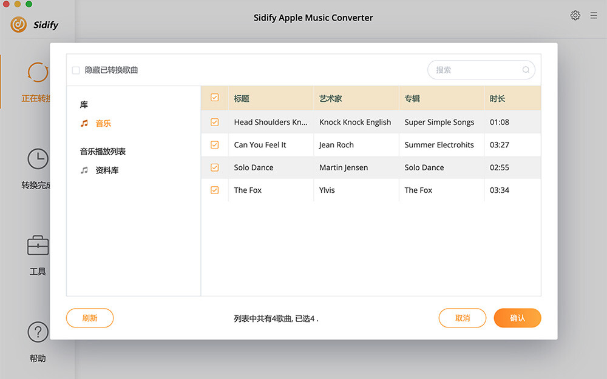Select 音乐 in the library list
Viewport: 607px width, 379px height.
[103, 123]
